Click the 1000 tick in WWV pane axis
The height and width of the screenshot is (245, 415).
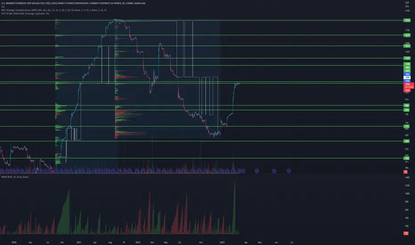point(407,194)
